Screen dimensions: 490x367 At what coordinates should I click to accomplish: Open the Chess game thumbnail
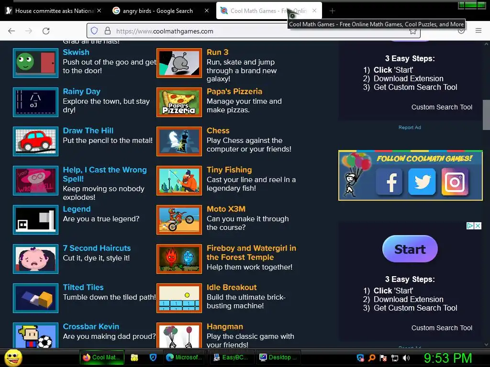click(x=179, y=141)
